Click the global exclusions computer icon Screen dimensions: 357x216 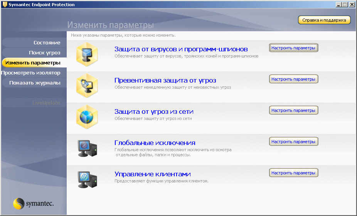(88, 148)
